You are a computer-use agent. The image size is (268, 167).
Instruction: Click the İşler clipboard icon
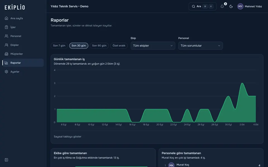pos(6,27)
